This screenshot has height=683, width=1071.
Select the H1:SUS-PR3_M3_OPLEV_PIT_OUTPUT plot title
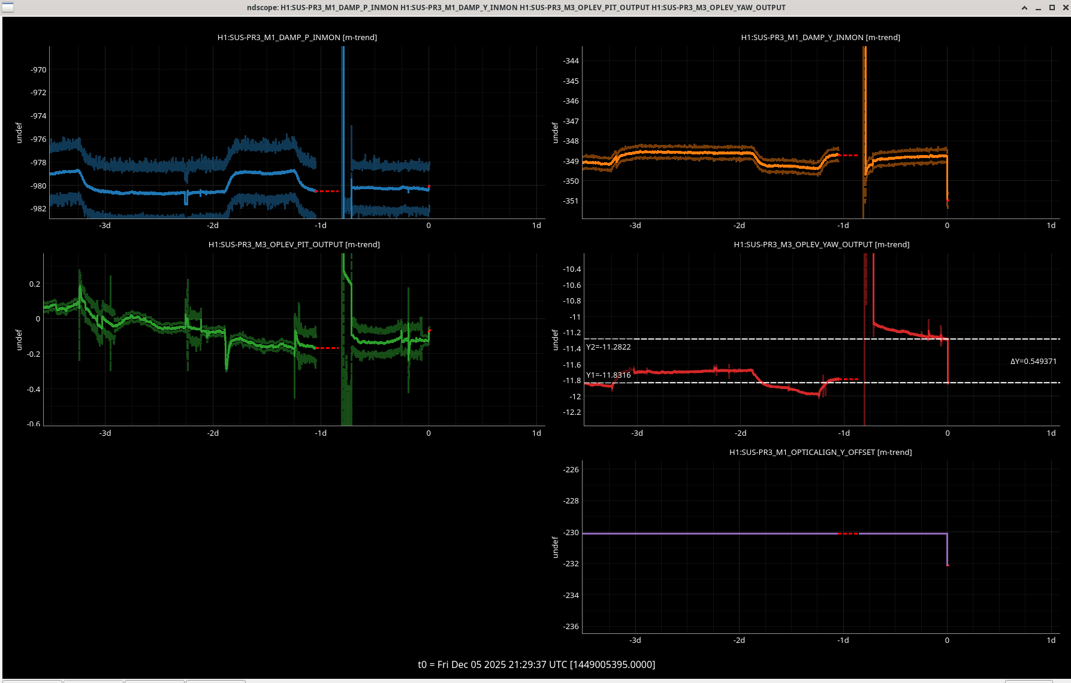pos(294,244)
